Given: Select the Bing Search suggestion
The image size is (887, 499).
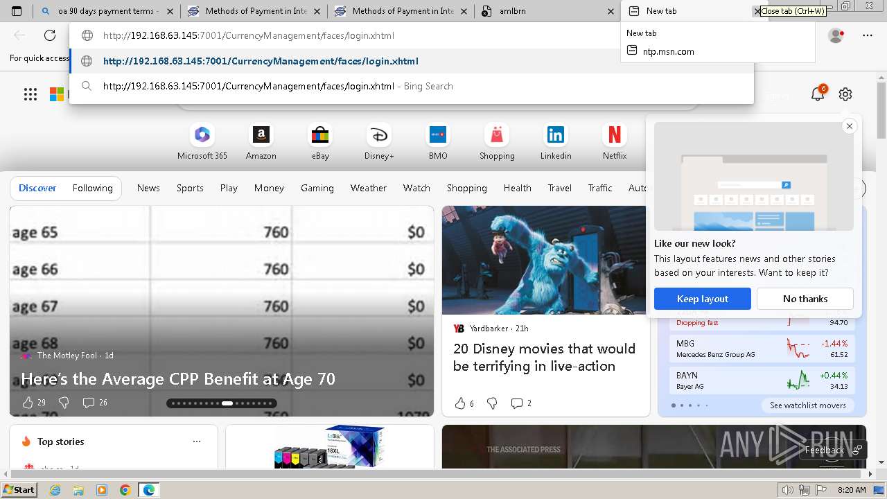Looking at the screenshot, I should 412,86.
